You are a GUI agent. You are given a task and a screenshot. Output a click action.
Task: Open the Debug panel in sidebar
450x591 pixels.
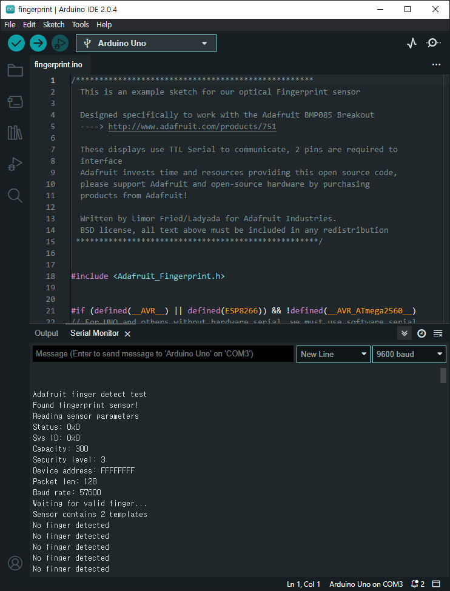click(x=15, y=164)
